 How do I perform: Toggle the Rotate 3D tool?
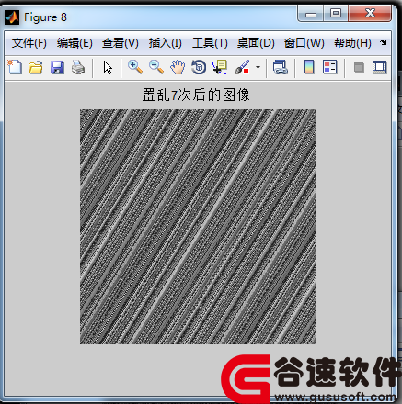pos(199,67)
